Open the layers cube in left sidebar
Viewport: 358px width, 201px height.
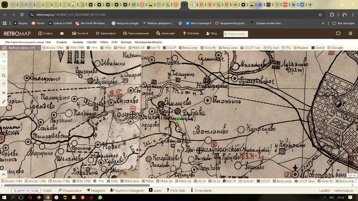[x=4, y=93]
